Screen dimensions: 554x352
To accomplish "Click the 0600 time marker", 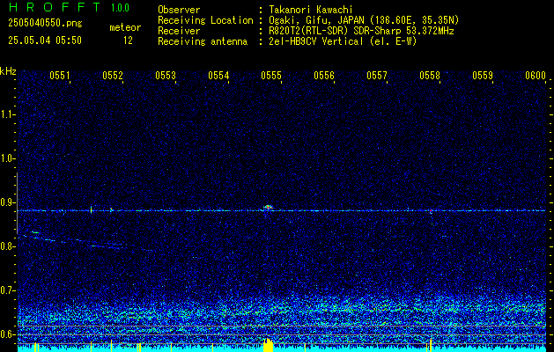I will (x=536, y=75).
